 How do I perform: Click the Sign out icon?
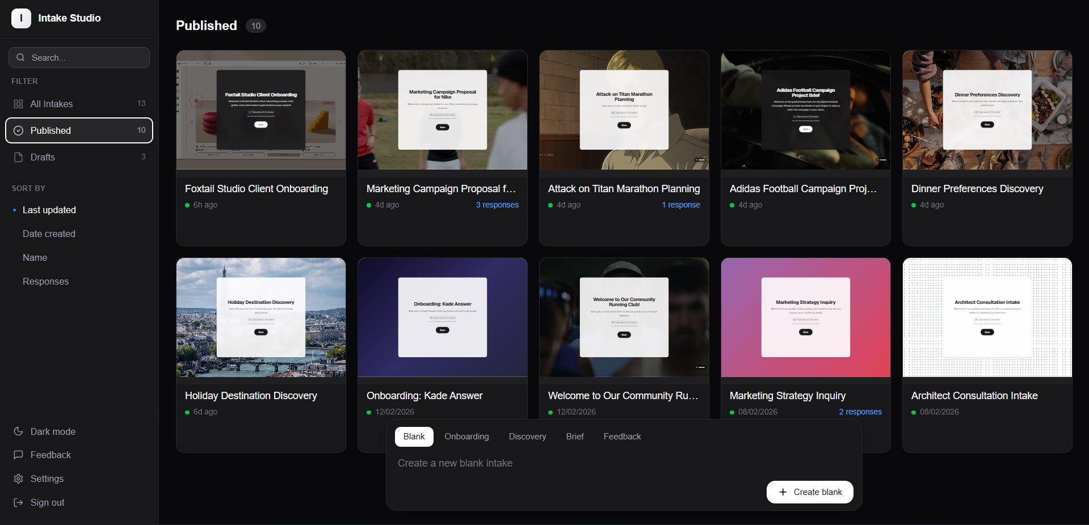click(x=18, y=502)
